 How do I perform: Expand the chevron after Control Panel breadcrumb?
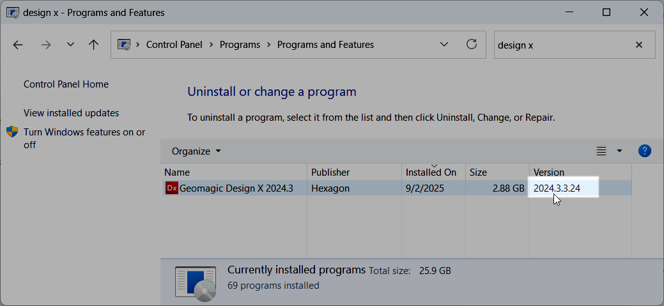(x=211, y=45)
